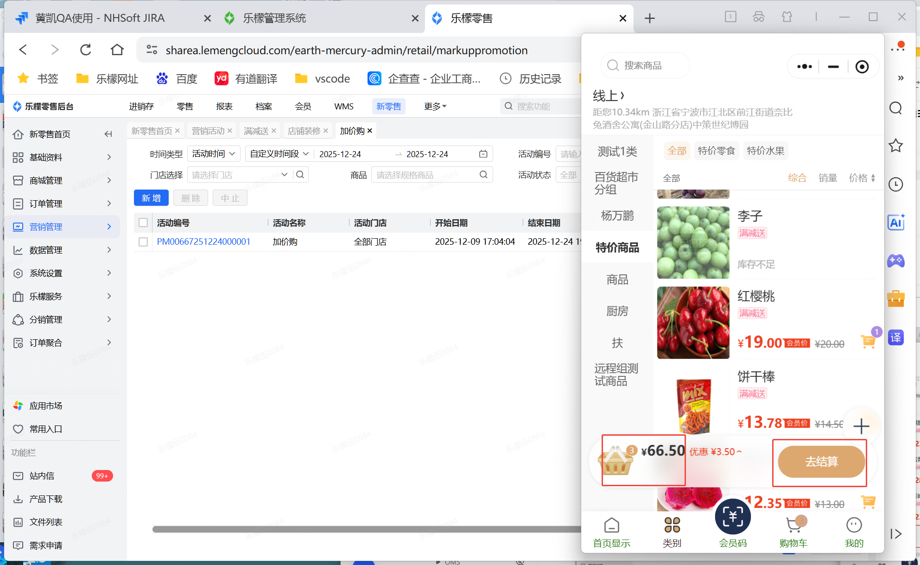Toggle the 价格 sort arrows
The height and width of the screenshot is (565, 920).
[x=873, y=178]
